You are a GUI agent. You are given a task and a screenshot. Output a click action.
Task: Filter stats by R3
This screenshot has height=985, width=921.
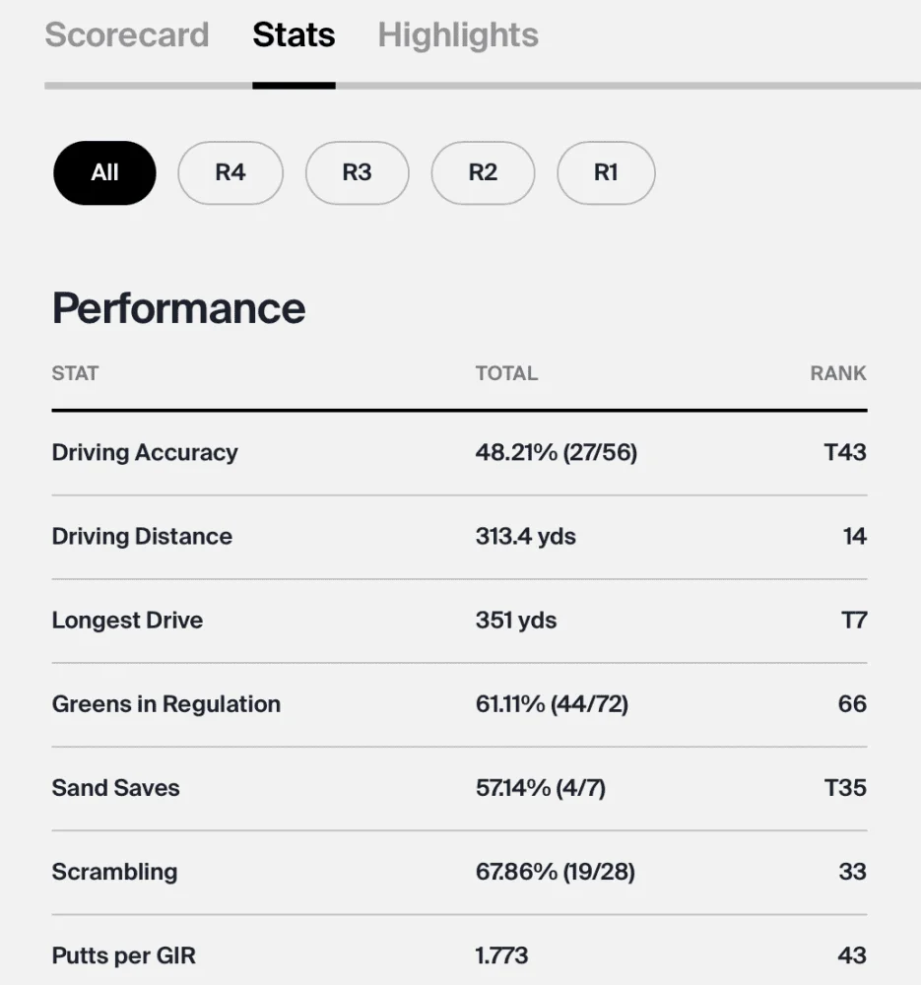357,172
